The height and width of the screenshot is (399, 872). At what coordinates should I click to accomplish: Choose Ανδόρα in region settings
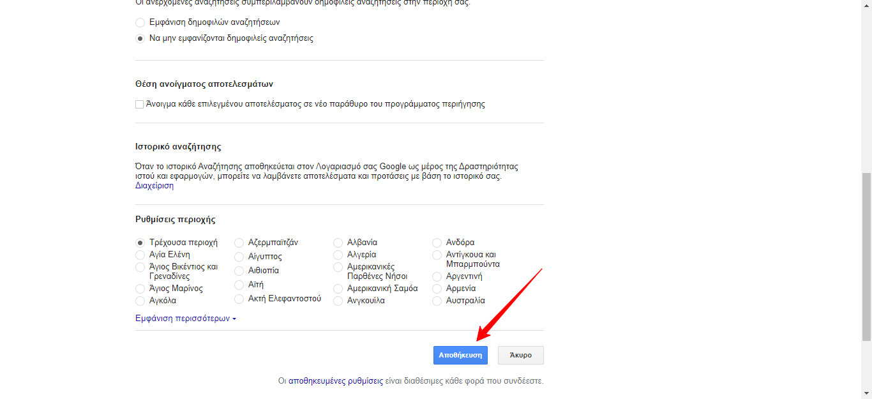pos(437,242)
